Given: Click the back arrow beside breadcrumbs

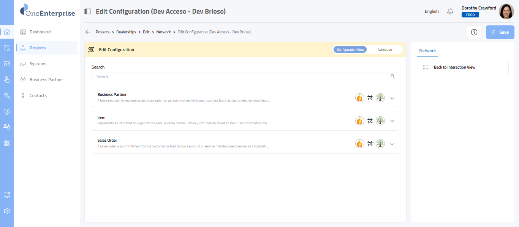Looking at the screenshot, I should click(x=88, y=32).
